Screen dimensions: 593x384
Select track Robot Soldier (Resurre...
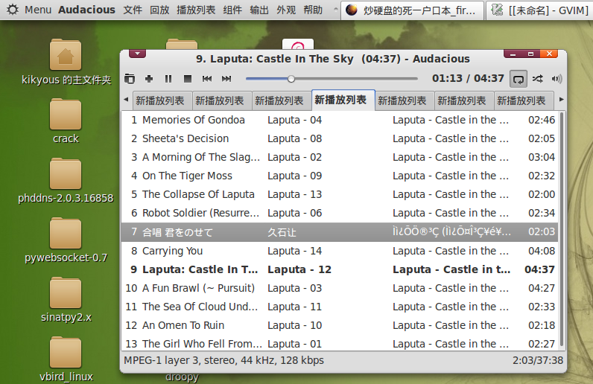click(340, 213)
